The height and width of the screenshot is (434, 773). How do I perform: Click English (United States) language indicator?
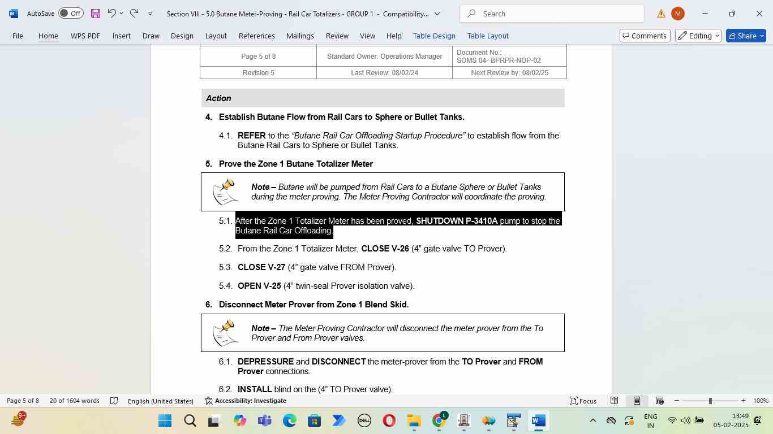(161, 401)
